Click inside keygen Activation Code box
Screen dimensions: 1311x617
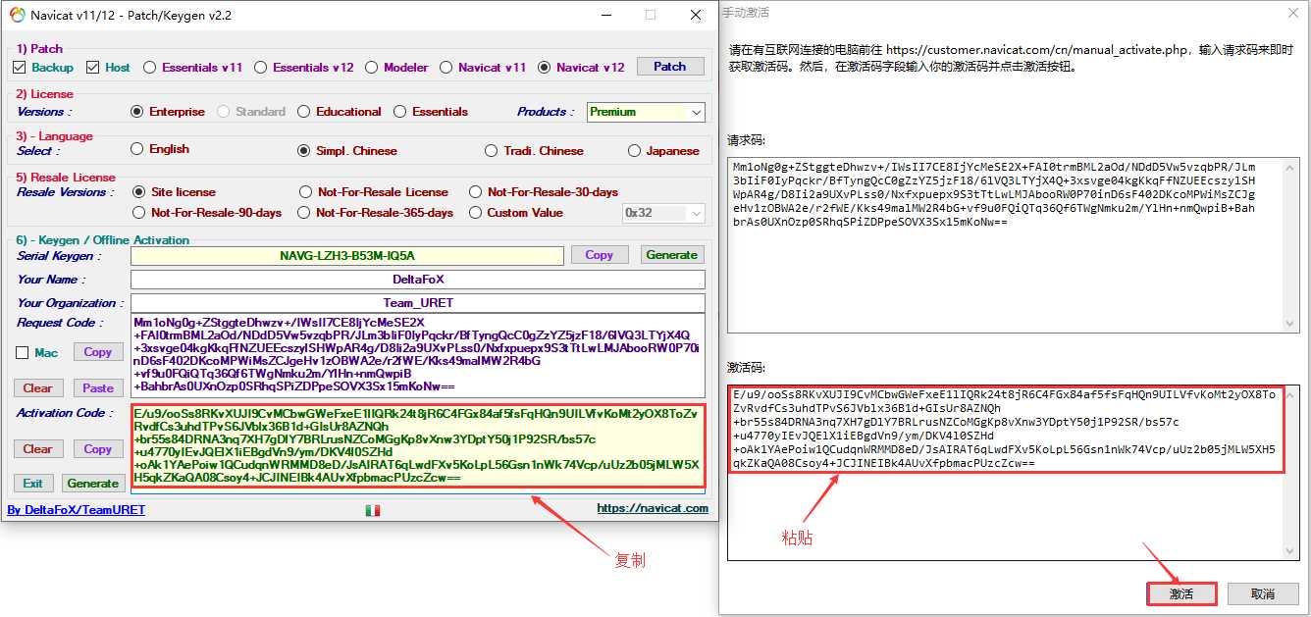pyautogui.click(x=417, y=446)
